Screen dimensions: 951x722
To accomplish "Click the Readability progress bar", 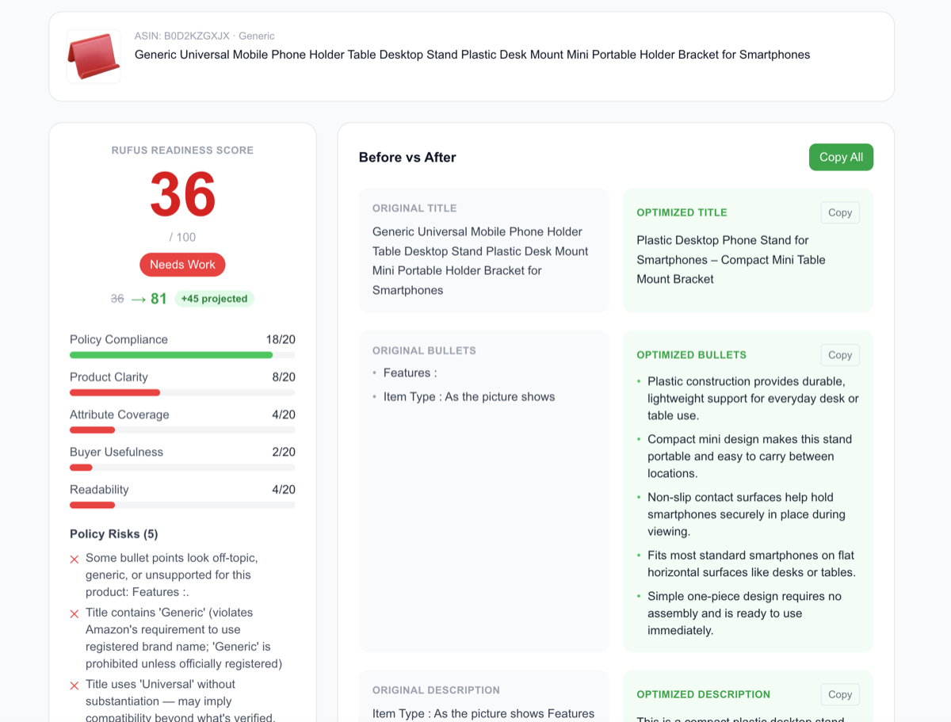I will (x=182, y=505).
